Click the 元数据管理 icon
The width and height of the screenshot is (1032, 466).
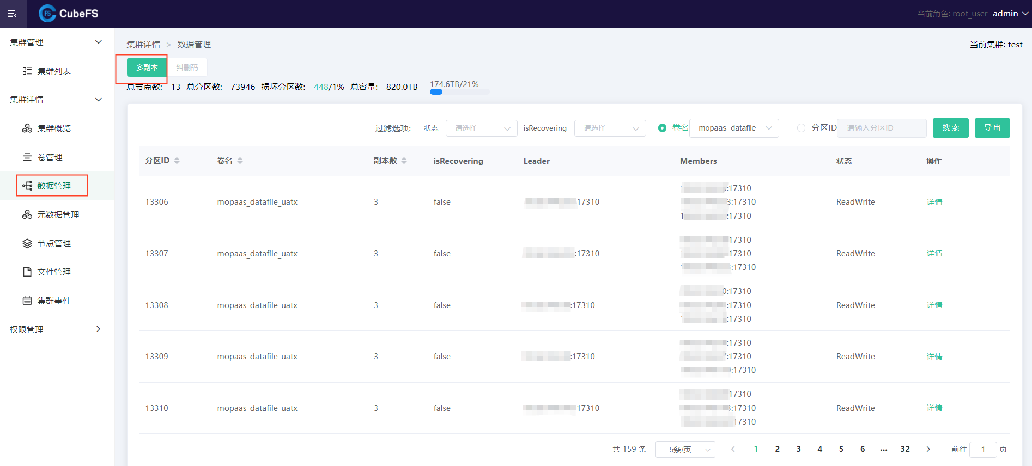pyautogui.click(x=27, y=214)
